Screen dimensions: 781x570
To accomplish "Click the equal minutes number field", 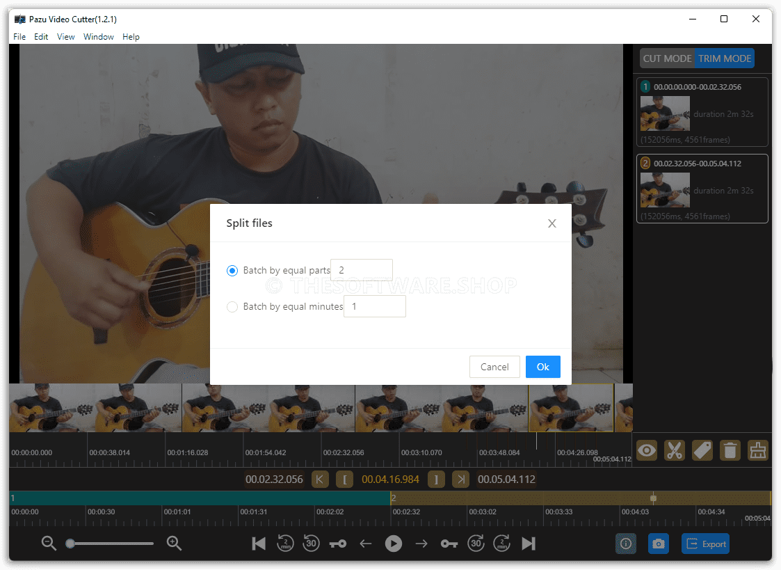I will (x=375, y=306).
